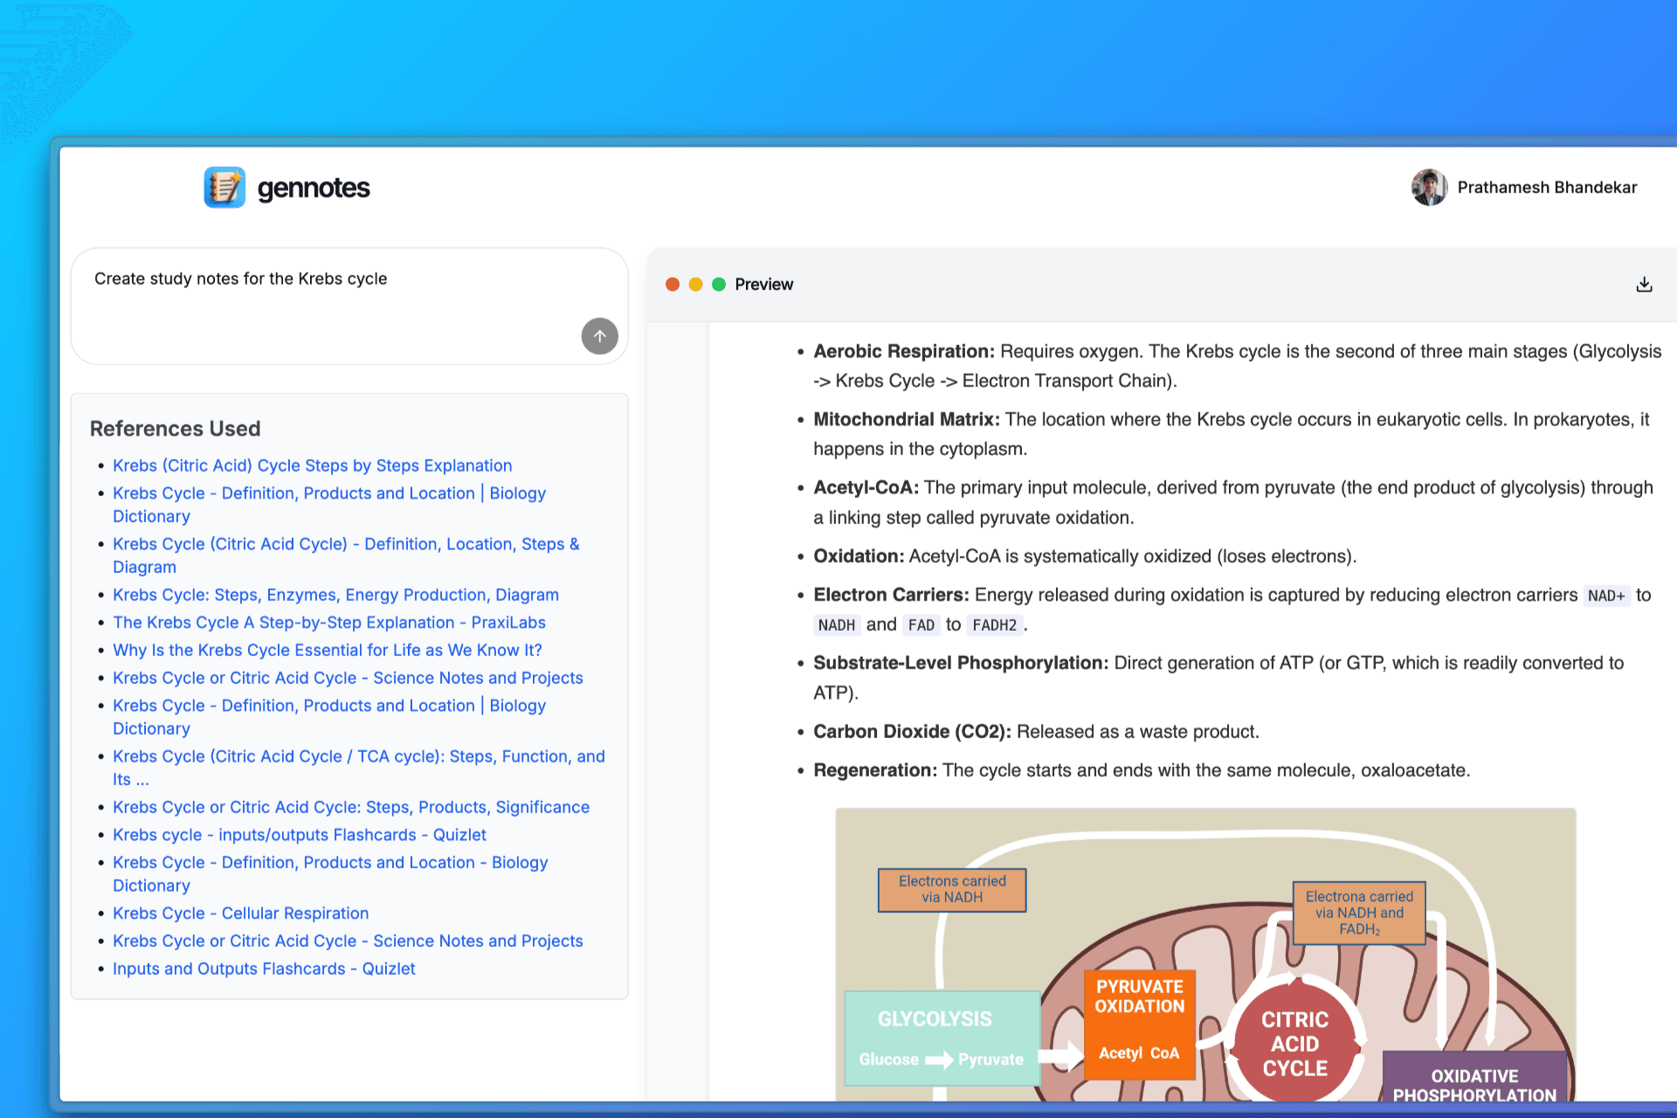Click the yellow window dot in the Preview header
1677x1118 pixels.
(695, 285)
